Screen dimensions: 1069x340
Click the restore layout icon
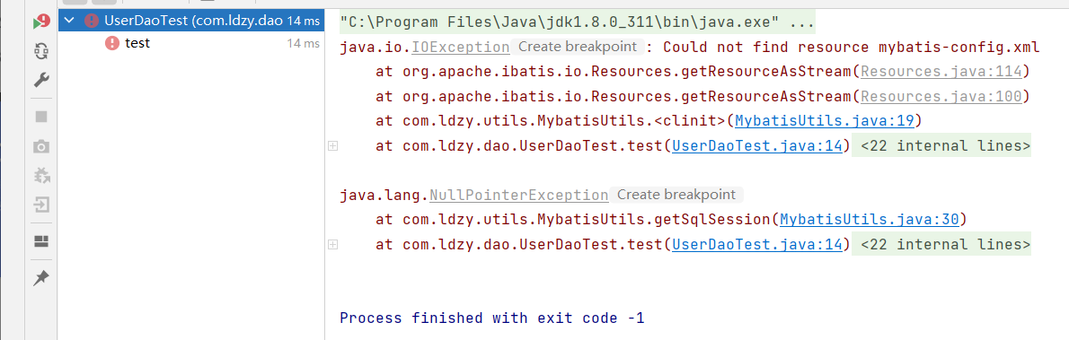[x=41, y=241]
